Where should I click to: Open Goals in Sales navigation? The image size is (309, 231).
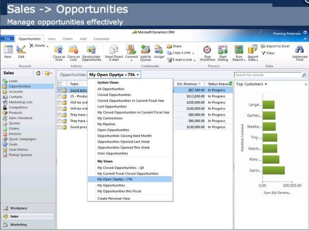point(13,144)
